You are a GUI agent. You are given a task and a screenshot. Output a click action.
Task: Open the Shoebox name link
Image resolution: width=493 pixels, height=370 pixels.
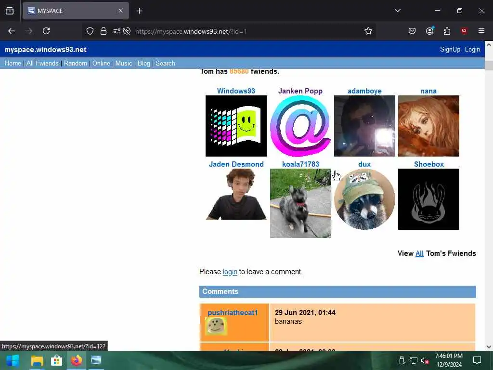(429, 164)
